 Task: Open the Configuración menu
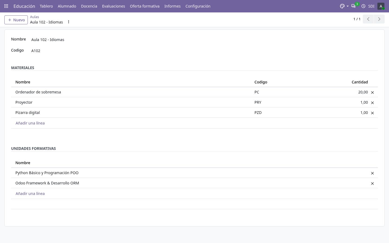point(198,6)
